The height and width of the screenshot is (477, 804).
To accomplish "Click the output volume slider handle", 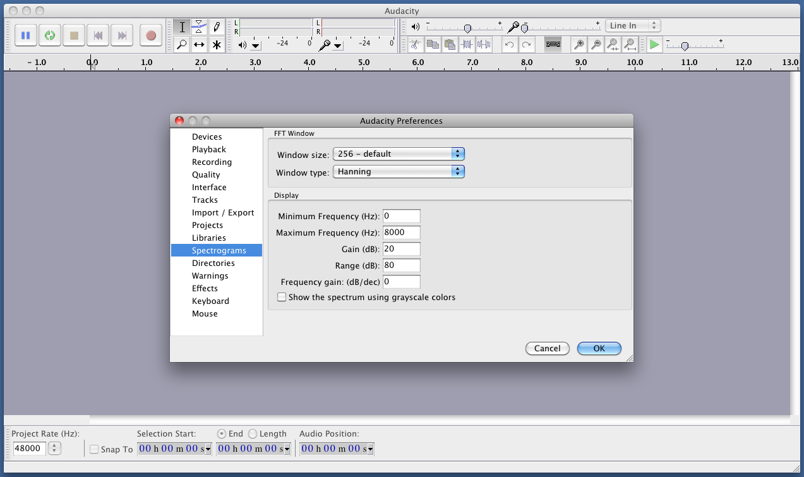I will 467,28.
